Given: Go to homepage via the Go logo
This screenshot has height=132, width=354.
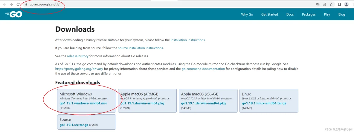Looking at the screenshot, I should click(x=13, y=14).
